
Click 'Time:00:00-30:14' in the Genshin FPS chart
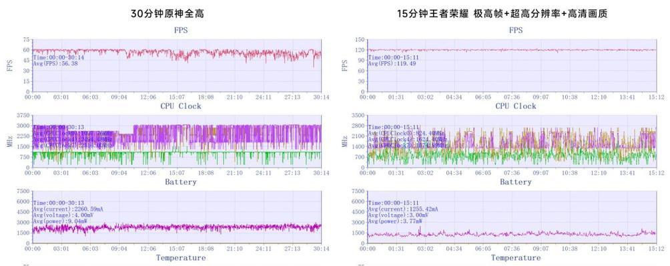click(59, 57)
